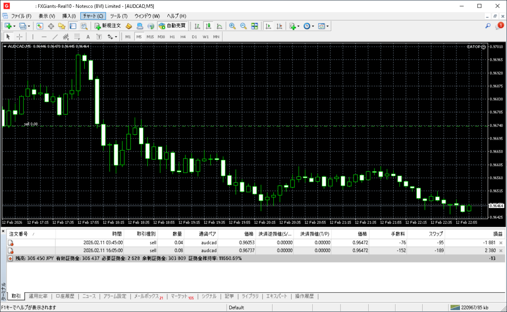Zoom in on the chart
Image resolution: width=507 pixels, height=312 pixels.
pyautogui.click(x=232, y=26)
